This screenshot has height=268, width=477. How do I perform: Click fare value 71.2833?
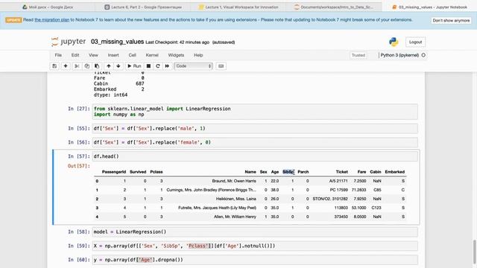[358, 190]
